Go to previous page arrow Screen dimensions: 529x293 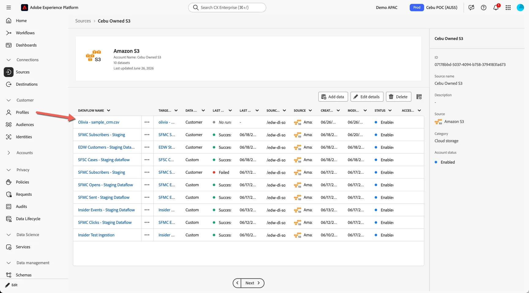237,283
